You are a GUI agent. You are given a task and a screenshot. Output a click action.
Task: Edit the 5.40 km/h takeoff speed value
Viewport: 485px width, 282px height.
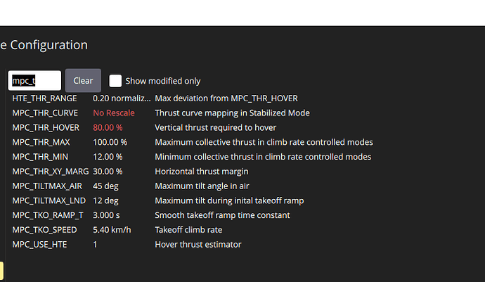tap(113, 230)
